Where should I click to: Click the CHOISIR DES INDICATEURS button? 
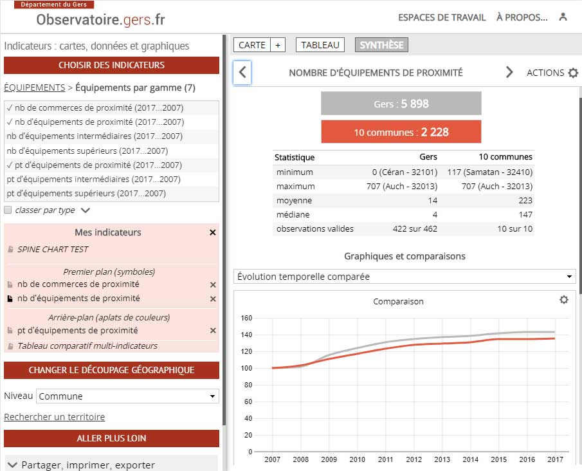tap(111, 65)
